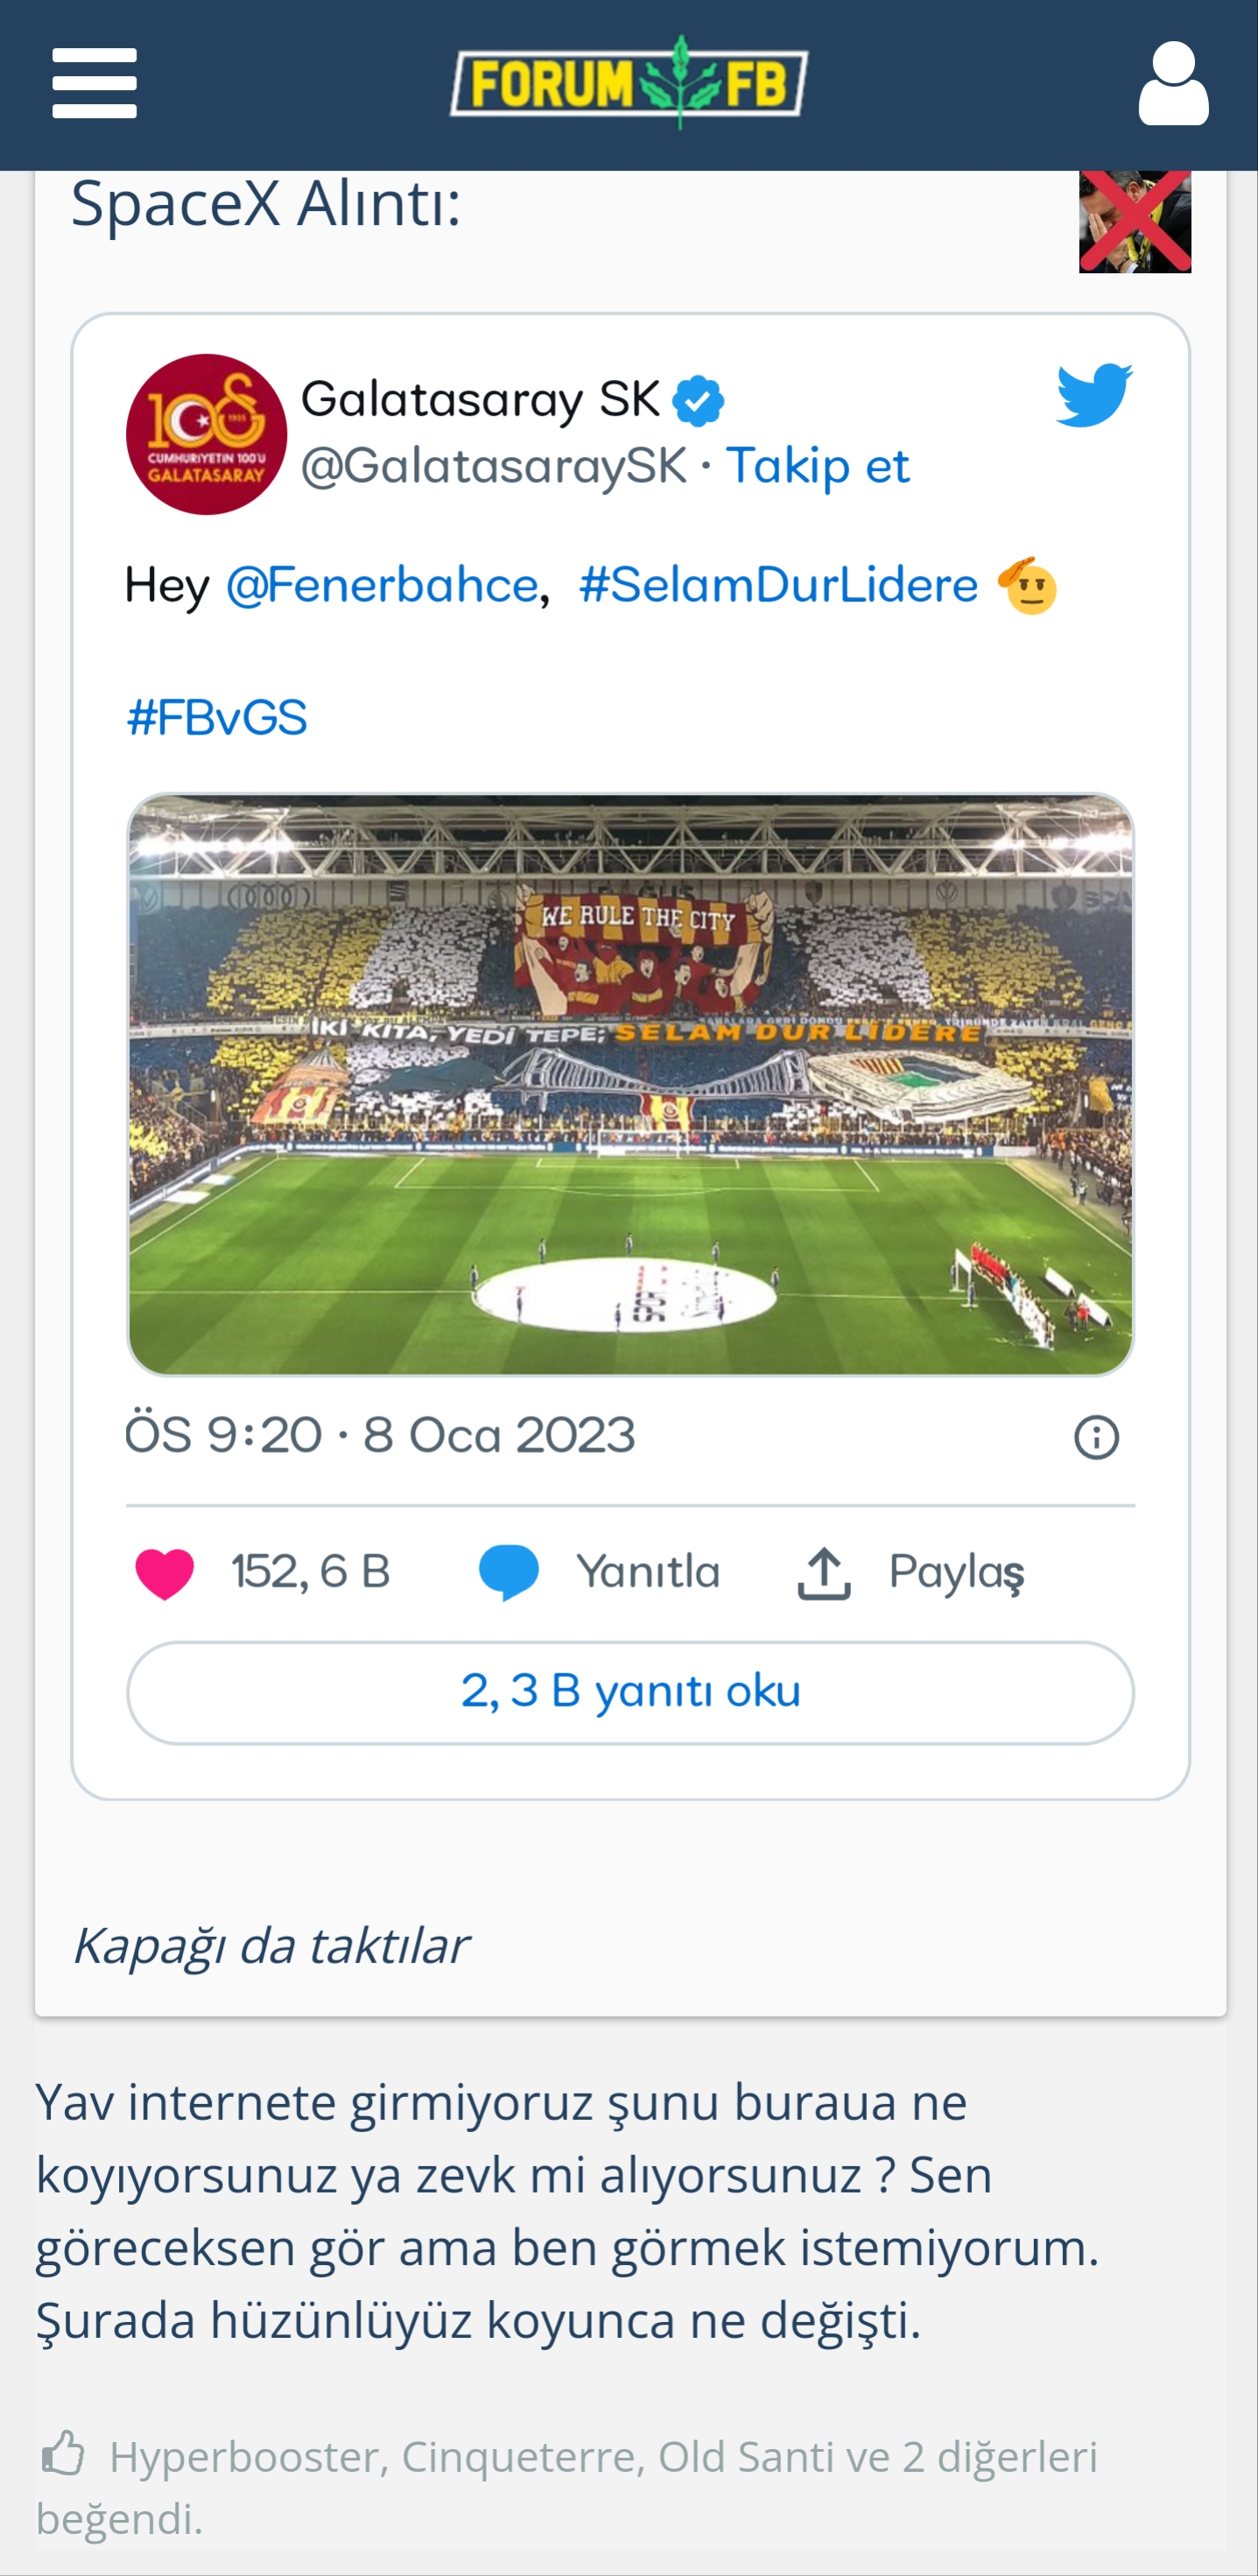Click the crossed-out user avatar

tap(1134, 221)
